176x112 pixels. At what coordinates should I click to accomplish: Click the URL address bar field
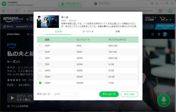coord(89,11)
